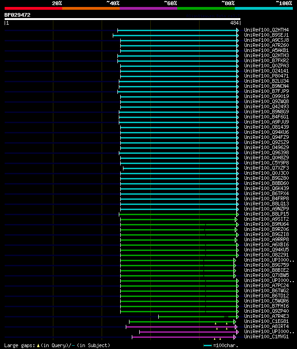The width and height of the screenshot is (297, 349).
Task: Click the green alignment bar for UniRef100_C1EG81
Action: 182,322
